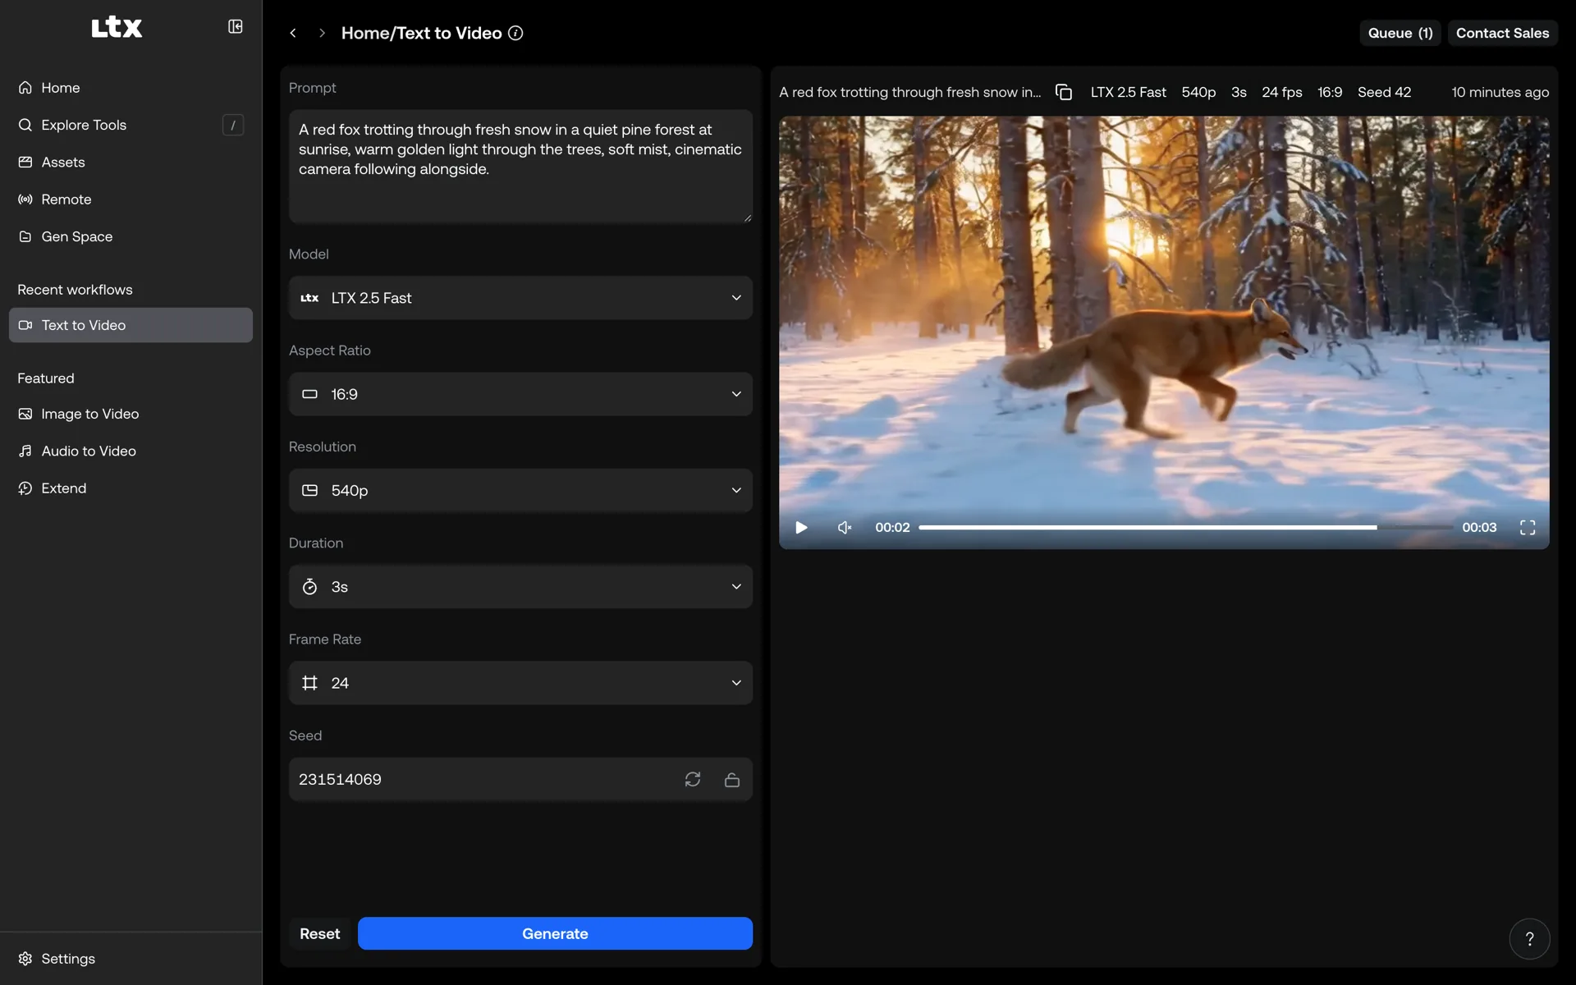Copy the prompt with the copy icon
The width and height of the screenshot is (1576, 985).
tap(1064, 92)
